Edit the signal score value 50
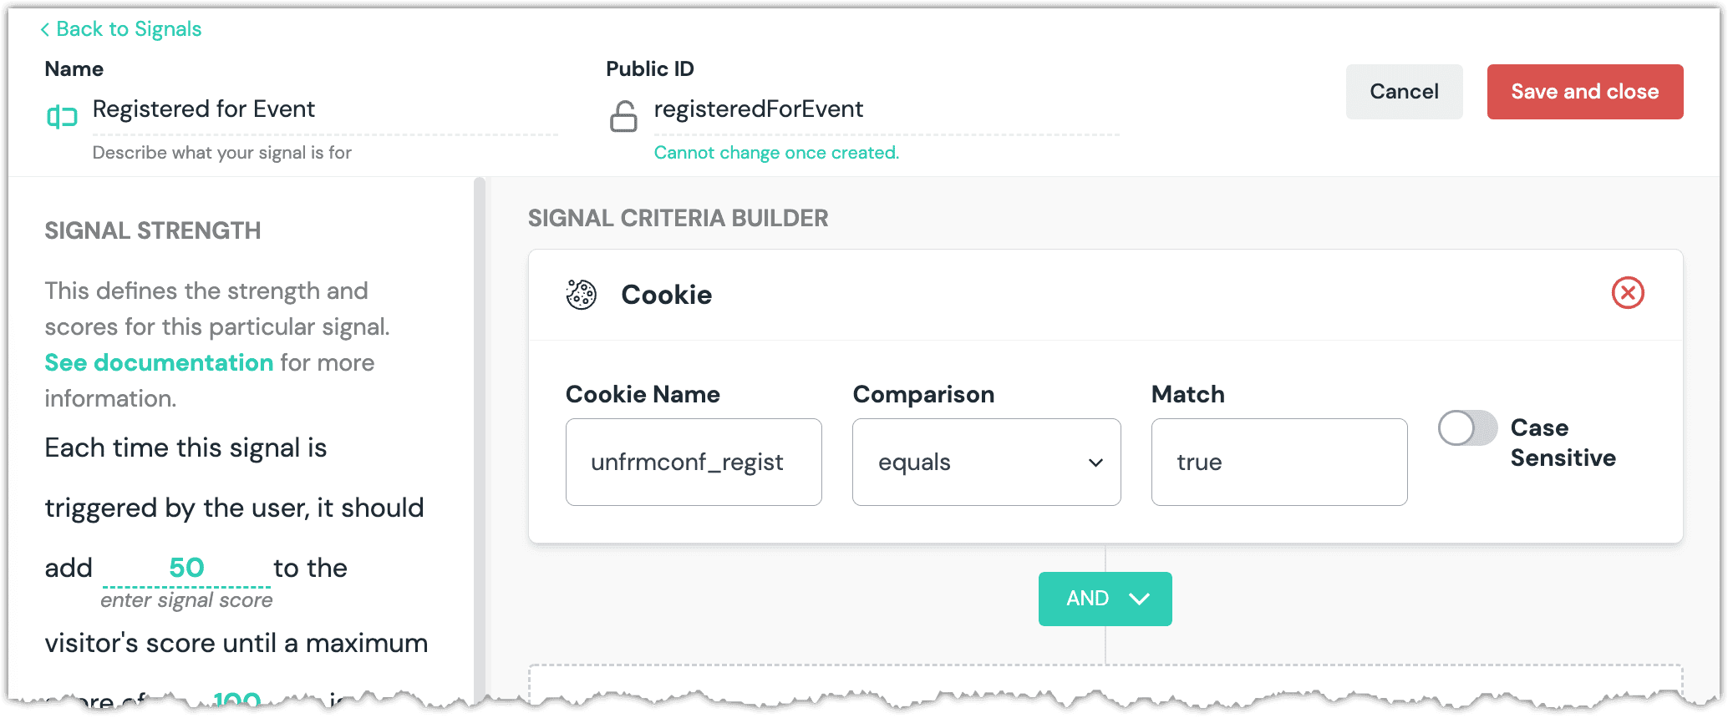The width and height of the screenshot is (1728, 718). [186, 568]
